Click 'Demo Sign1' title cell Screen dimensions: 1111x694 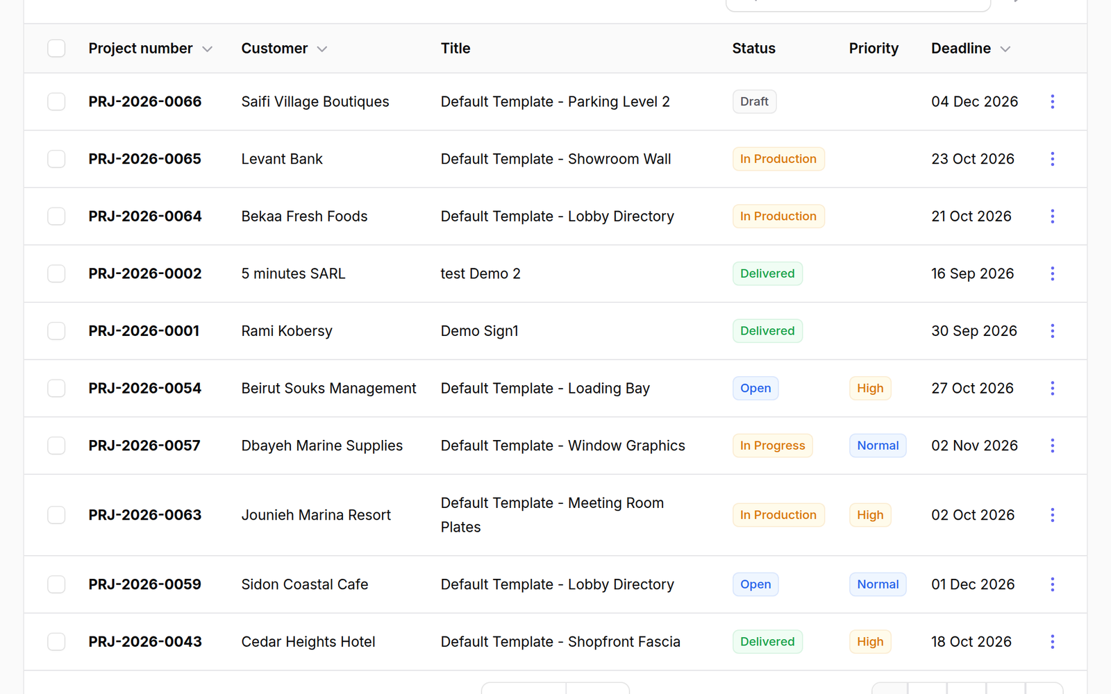[480, 331]
